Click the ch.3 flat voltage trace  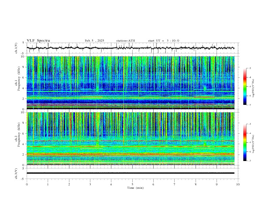click(130, 173)
